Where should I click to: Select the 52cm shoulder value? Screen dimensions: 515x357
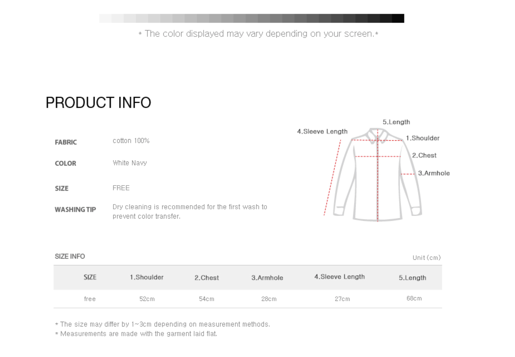(x=147, y=299)
